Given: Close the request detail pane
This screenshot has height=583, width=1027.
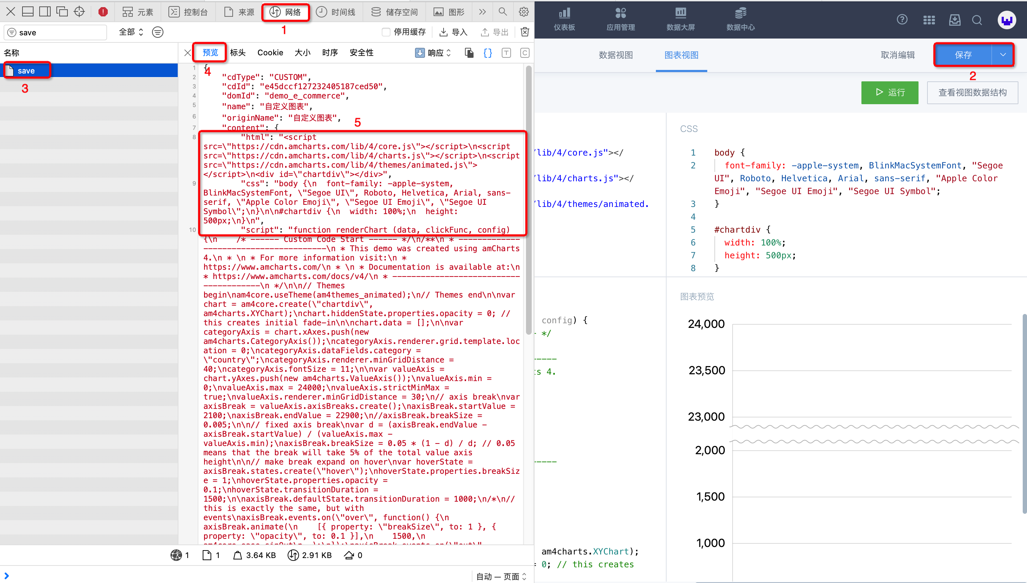Looking at the screenshot, I should coord(187,53).
